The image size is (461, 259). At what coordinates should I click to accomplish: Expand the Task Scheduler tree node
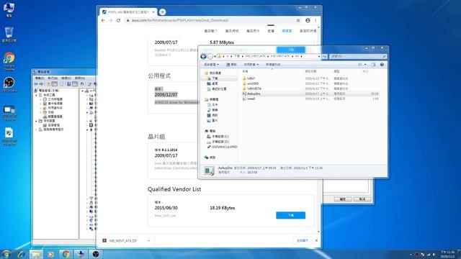pos(41,99)
